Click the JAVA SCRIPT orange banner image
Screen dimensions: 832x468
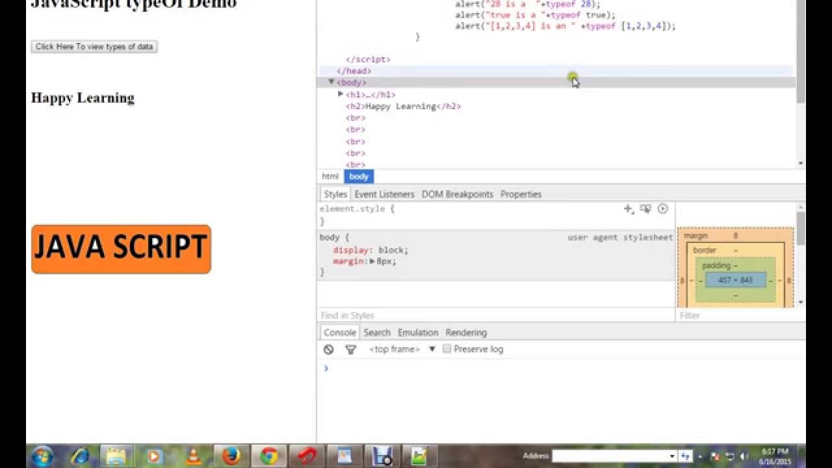click(x=121, y=249)
